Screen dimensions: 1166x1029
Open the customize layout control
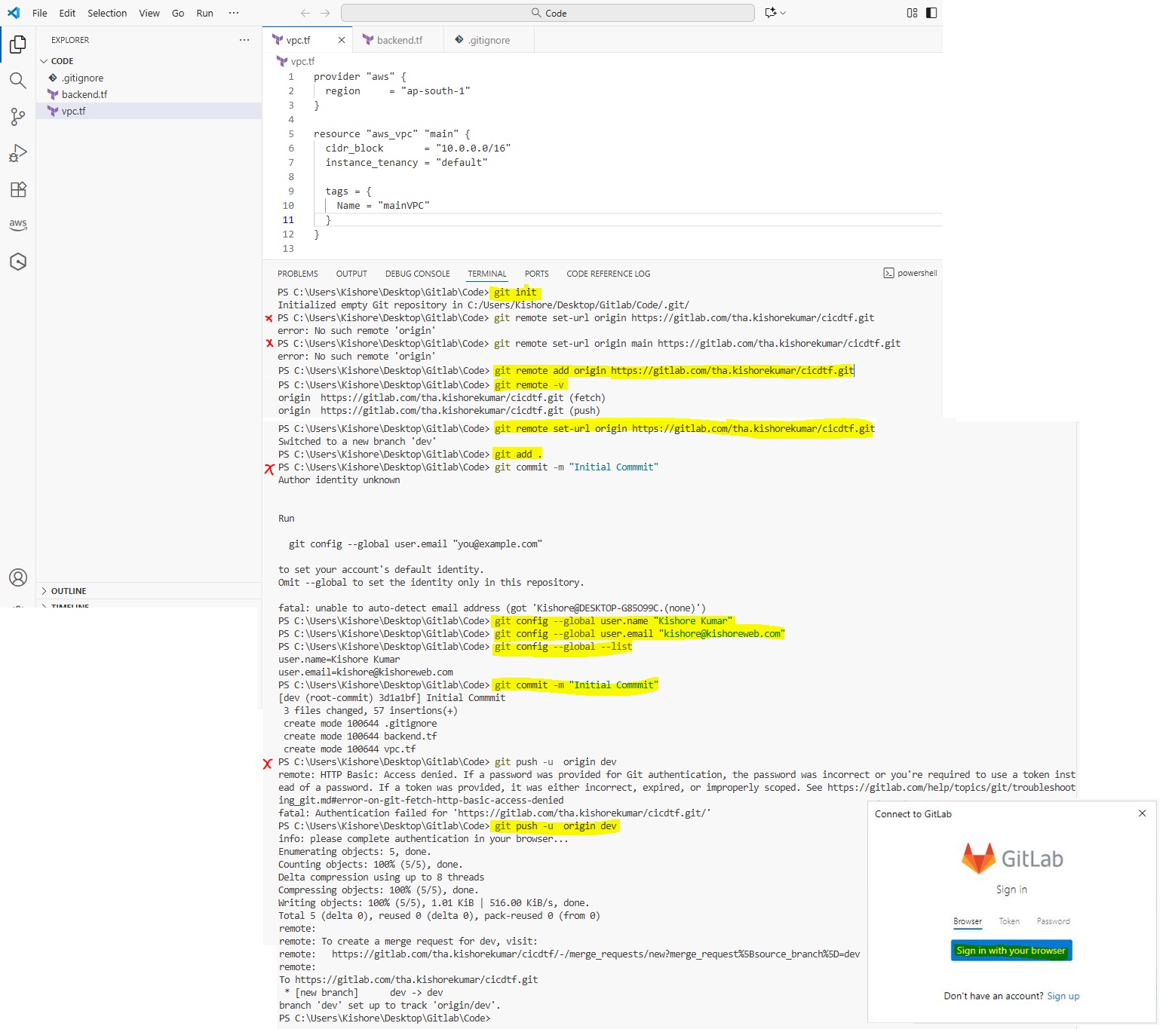[912, 13]
